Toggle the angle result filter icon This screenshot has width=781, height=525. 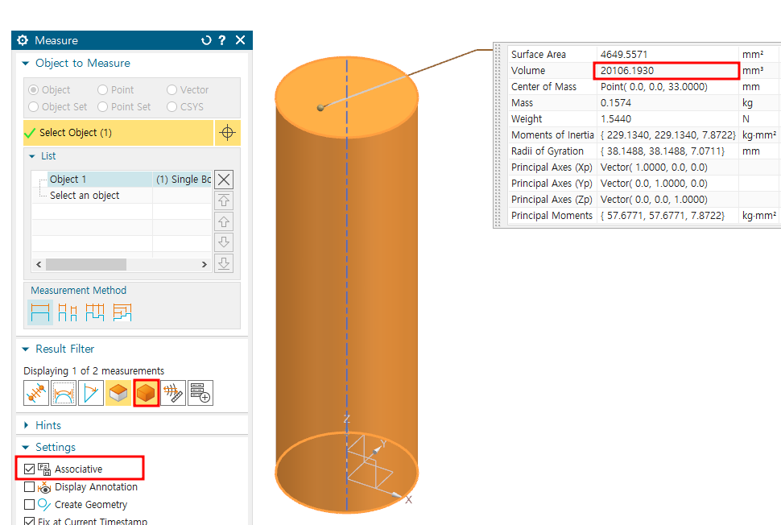coord(91,393)
